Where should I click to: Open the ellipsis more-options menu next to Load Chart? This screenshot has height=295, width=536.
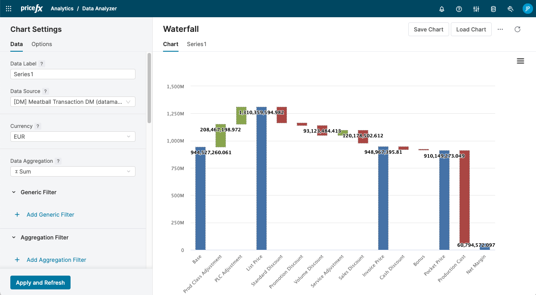[500, 29]
